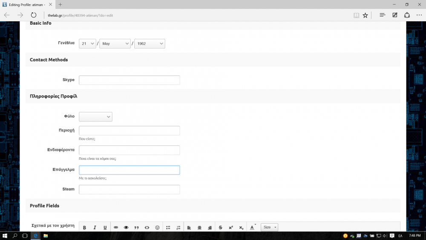Open the text color picker
Viewport: 426px width, 240px height.
tap(253, 228)
